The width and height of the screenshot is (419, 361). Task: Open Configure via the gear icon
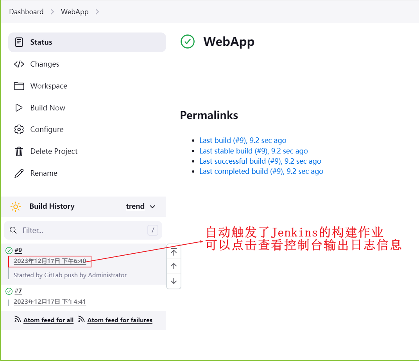19,130
